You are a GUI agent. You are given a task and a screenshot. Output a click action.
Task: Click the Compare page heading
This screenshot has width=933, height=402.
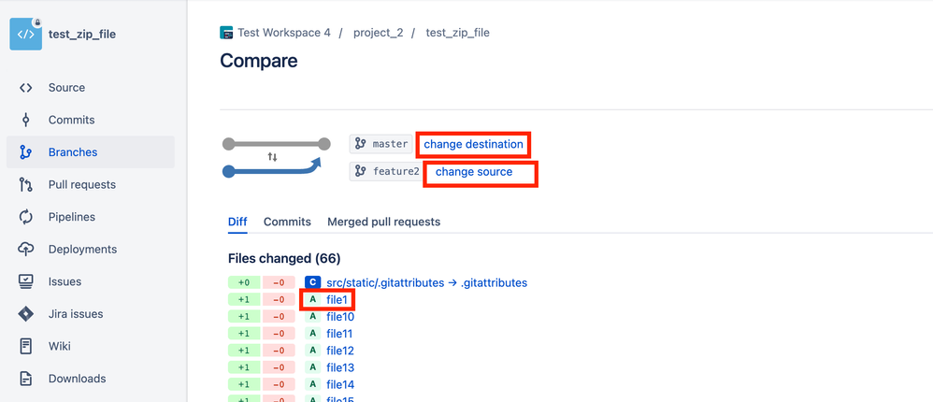click(259, 61)
